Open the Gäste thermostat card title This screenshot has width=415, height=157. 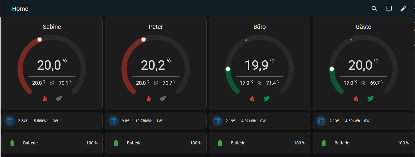tap(363, 27)
